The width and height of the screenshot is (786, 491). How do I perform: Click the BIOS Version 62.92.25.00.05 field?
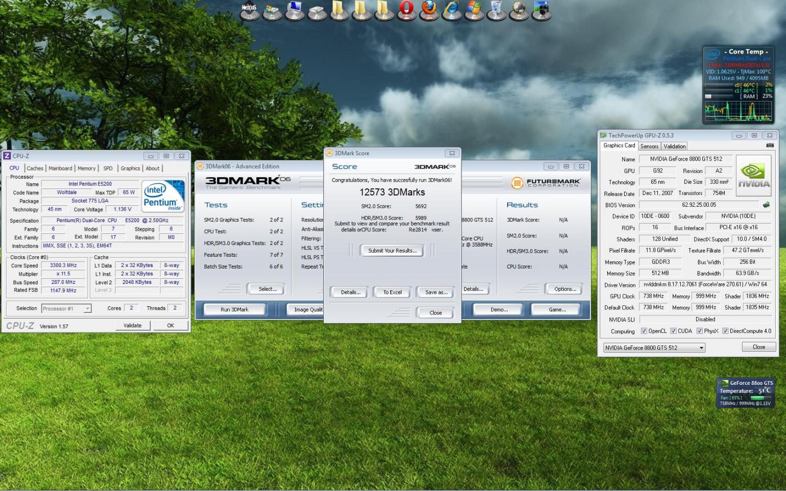point(699,205)
